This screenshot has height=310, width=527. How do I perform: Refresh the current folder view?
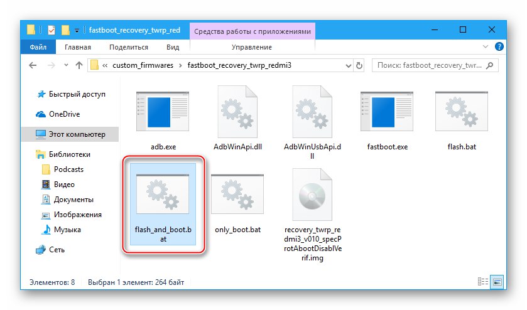click(359, 65)
